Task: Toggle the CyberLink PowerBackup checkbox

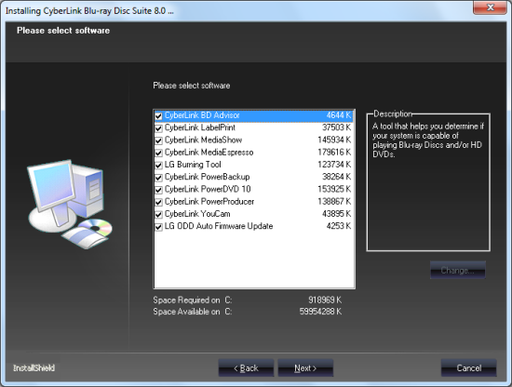Action: point(158,178)
